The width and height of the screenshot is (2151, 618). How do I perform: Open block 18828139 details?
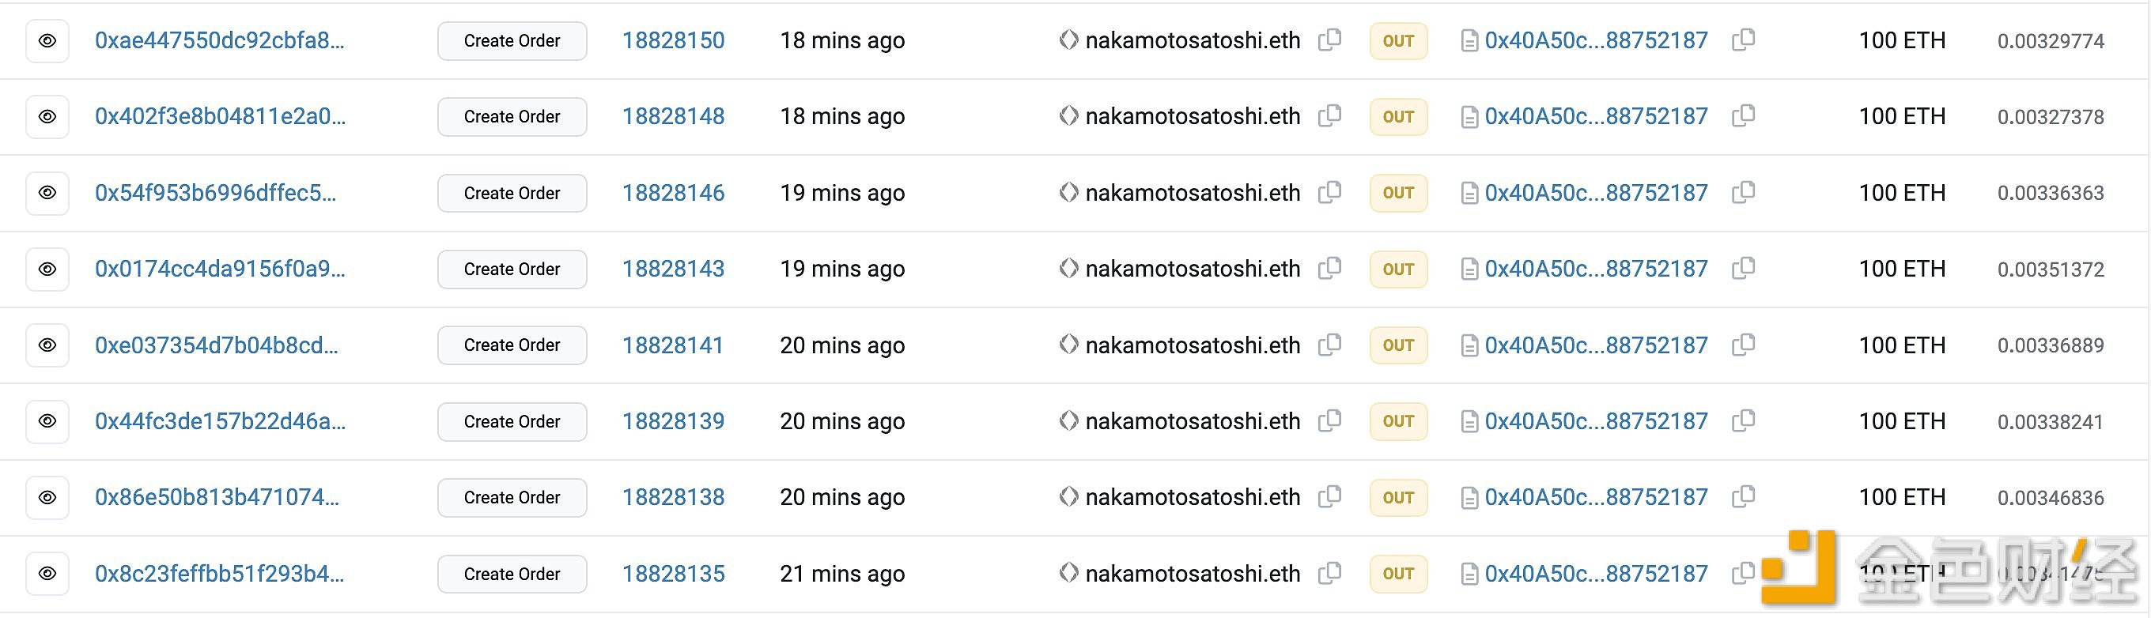[x=673, y=421]
